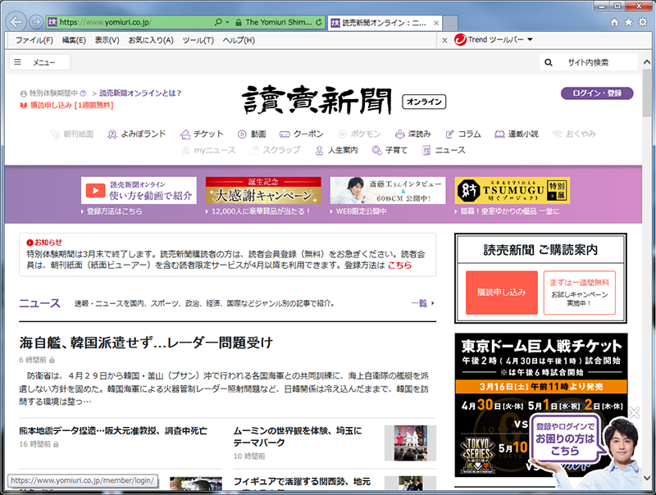Open article ムーミンの世界観を体験、埼玉にテーマパーク
656x495 pixels.
[x=298, y=437]
